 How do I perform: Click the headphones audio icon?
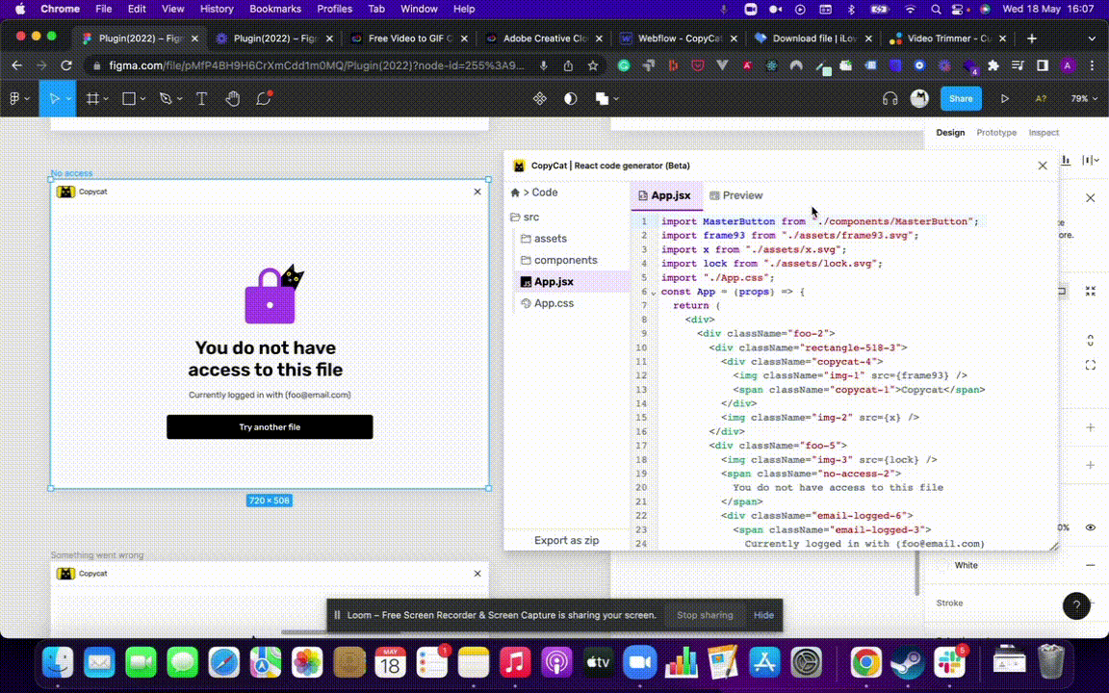coord(890,99)
